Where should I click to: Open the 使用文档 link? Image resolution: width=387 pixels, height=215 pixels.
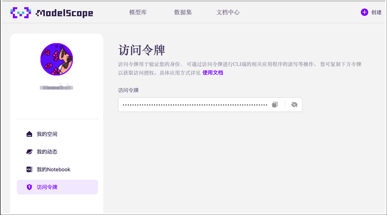(212, 73)
